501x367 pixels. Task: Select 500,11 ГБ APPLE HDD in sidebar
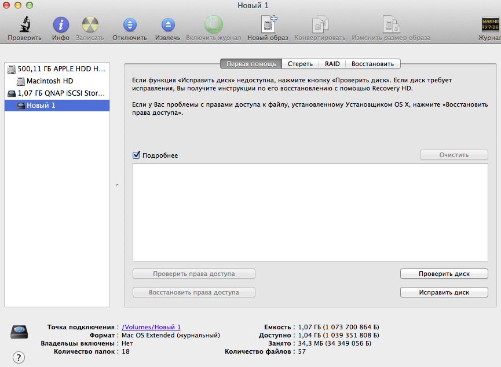pyautogui.click(x=57, y=69)
